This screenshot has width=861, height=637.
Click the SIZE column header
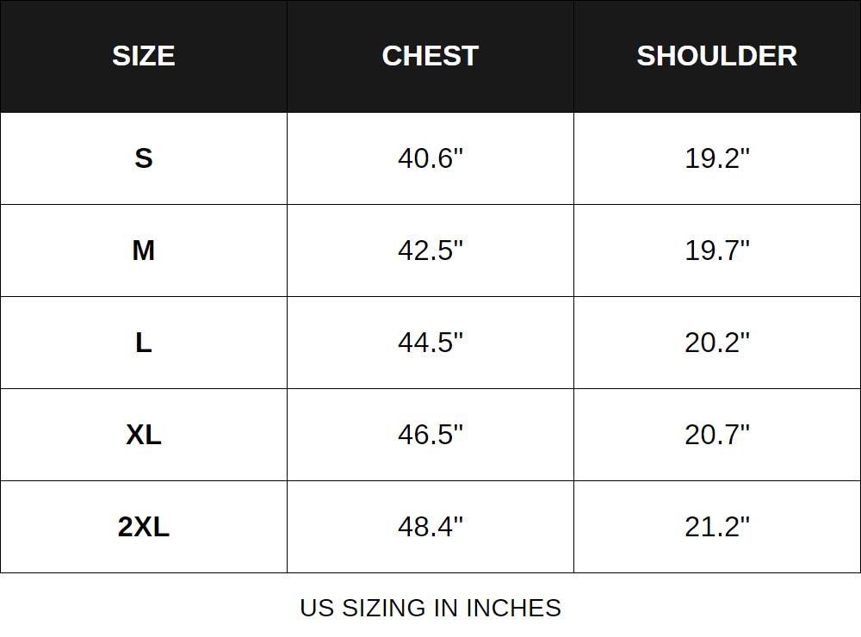[144, 56]
